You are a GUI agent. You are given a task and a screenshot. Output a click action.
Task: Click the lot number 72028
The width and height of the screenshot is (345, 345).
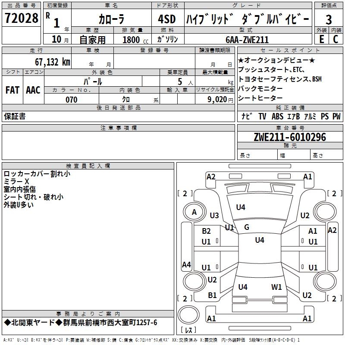[x=21, y=19]
